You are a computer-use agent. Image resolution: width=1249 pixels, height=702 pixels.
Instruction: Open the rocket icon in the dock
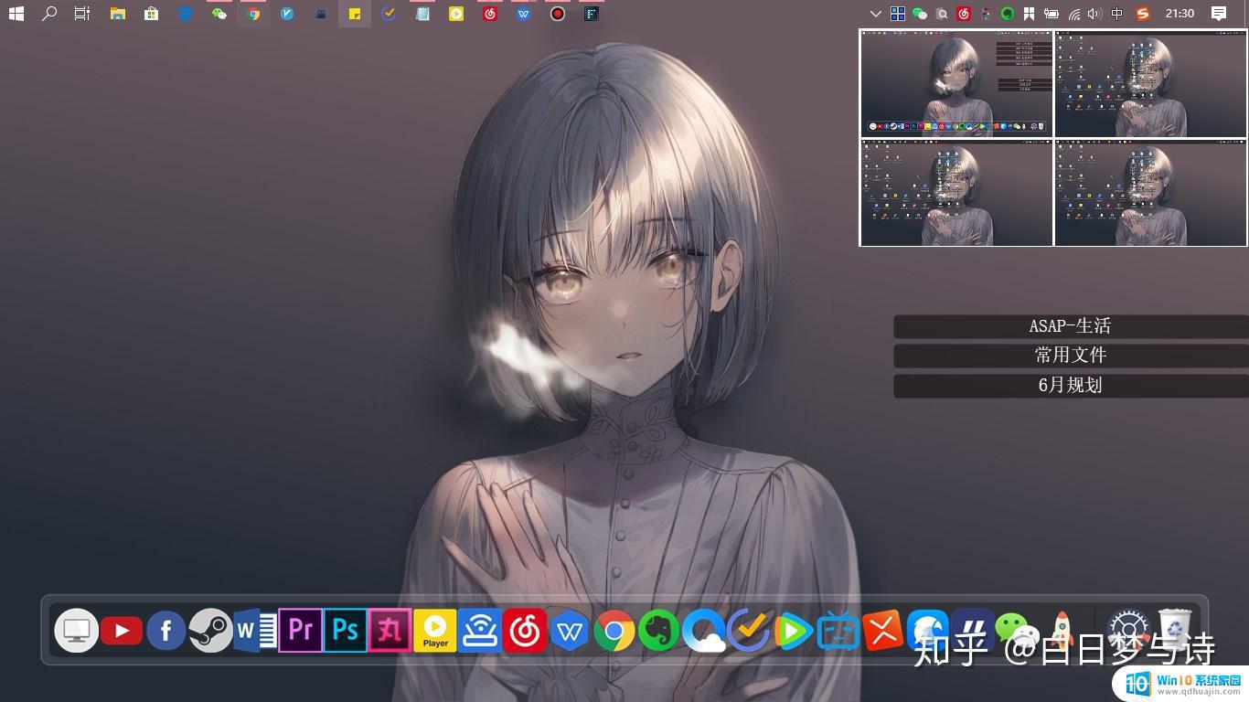click(x=1062, y=631)
